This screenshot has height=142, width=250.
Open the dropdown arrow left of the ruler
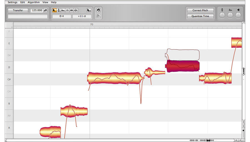12,27
